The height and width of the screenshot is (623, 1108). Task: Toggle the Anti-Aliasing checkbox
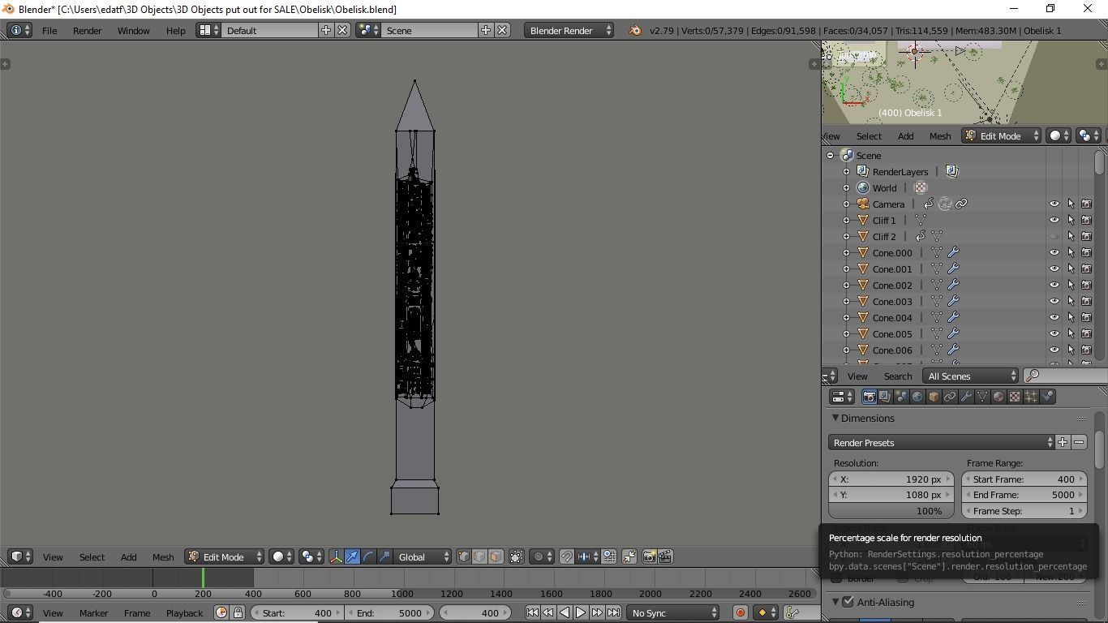[x=848, y=602]
